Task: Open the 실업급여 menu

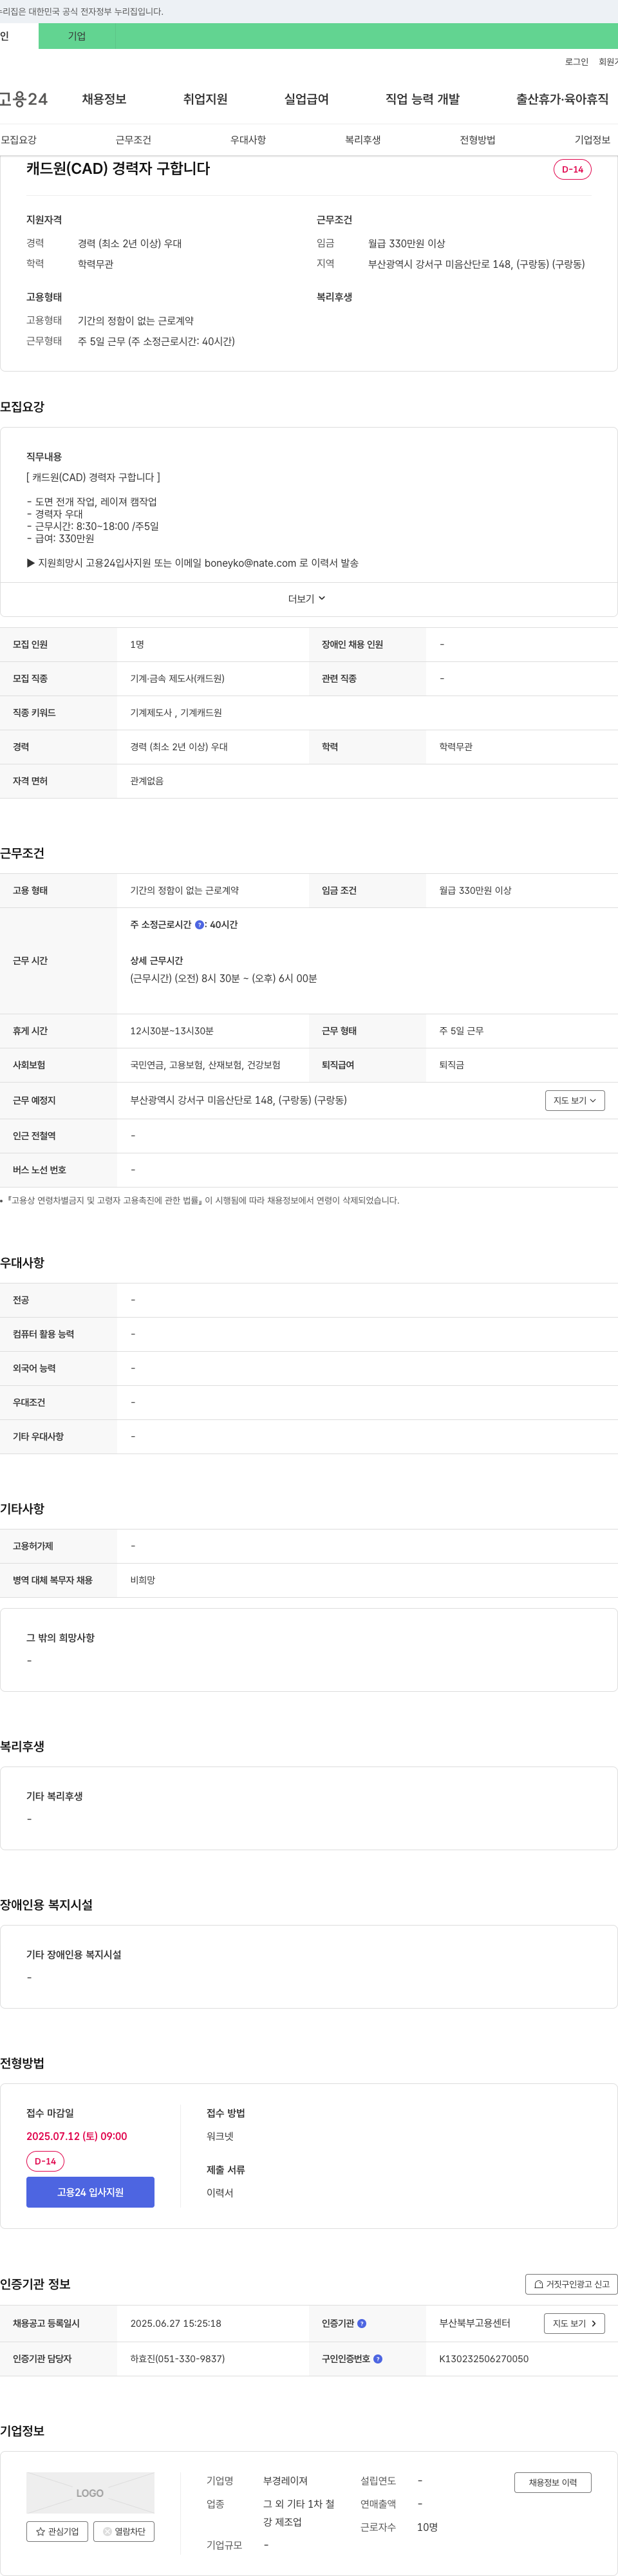Action: coord(306,99)
